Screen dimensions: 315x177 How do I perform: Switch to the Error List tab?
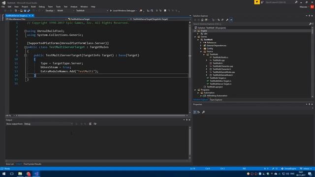[x=10, y=164]
